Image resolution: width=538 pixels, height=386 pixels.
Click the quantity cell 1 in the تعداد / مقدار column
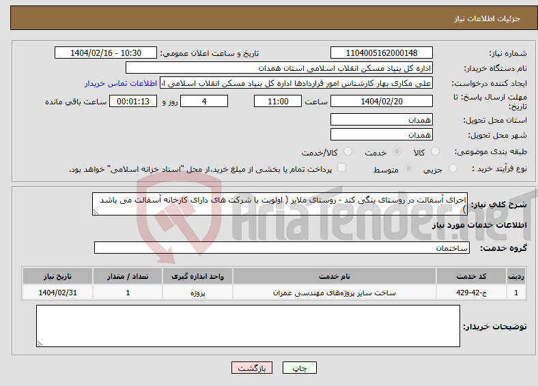128,293
